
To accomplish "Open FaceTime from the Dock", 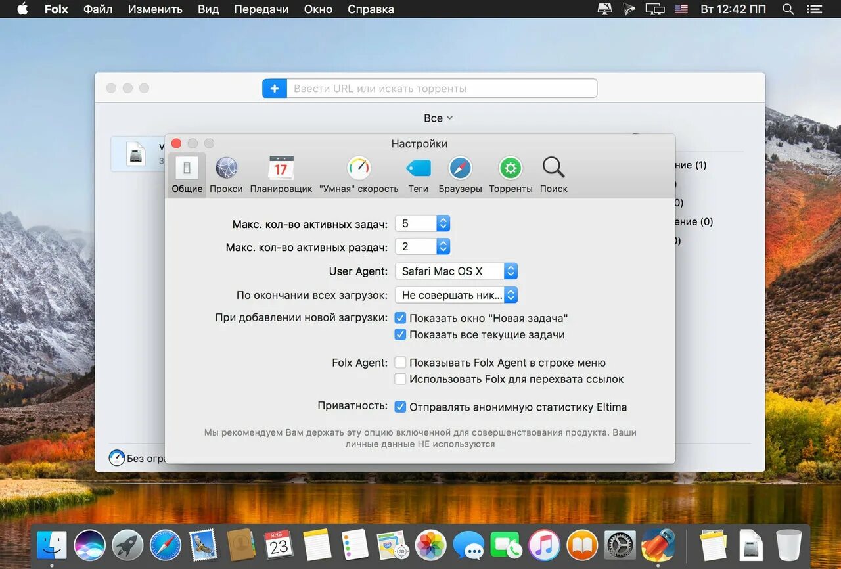I will [x=506, y=545].
